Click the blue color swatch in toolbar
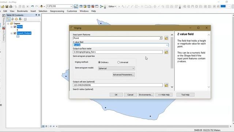Screen dimensions: 234x132 pos(223,6)
